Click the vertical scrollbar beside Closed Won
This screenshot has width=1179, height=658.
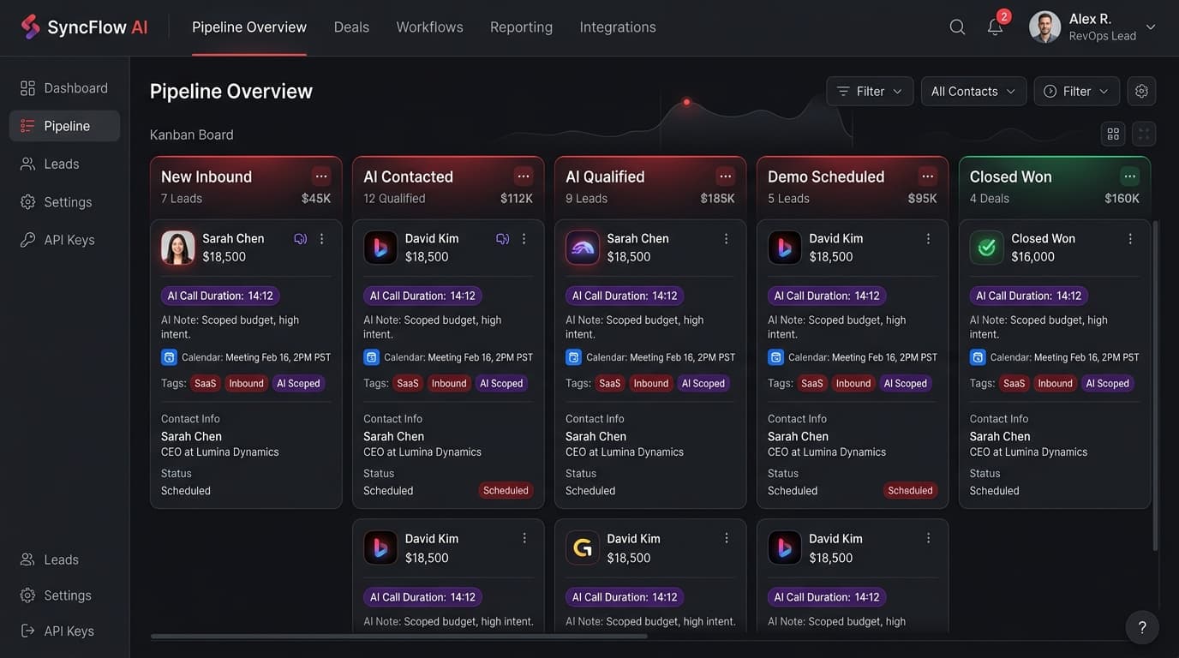[1156, 386]
